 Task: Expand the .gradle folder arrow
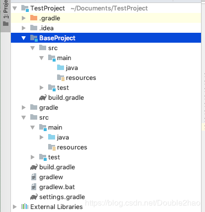(24, 18)
